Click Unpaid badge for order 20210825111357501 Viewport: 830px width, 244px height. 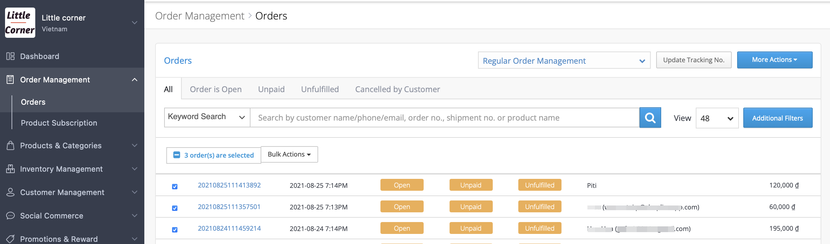coord(471,207)
